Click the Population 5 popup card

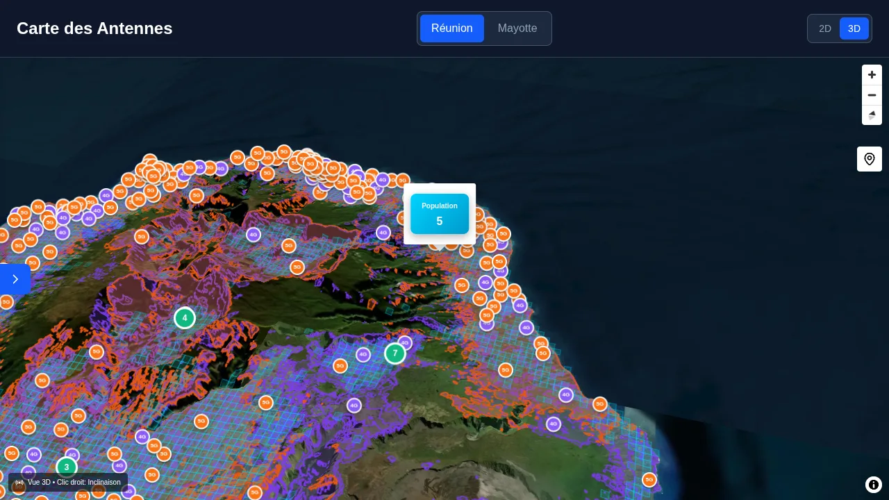[440, 214]
